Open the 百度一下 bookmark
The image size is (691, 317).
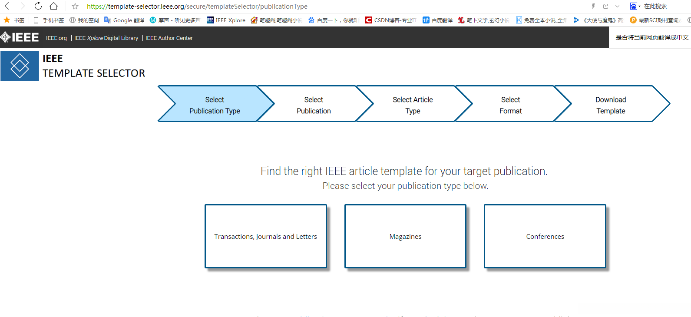(x=333, y=20)
